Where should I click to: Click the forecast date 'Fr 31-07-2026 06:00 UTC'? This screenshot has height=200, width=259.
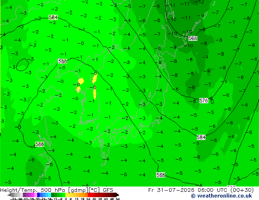(188, 190)
